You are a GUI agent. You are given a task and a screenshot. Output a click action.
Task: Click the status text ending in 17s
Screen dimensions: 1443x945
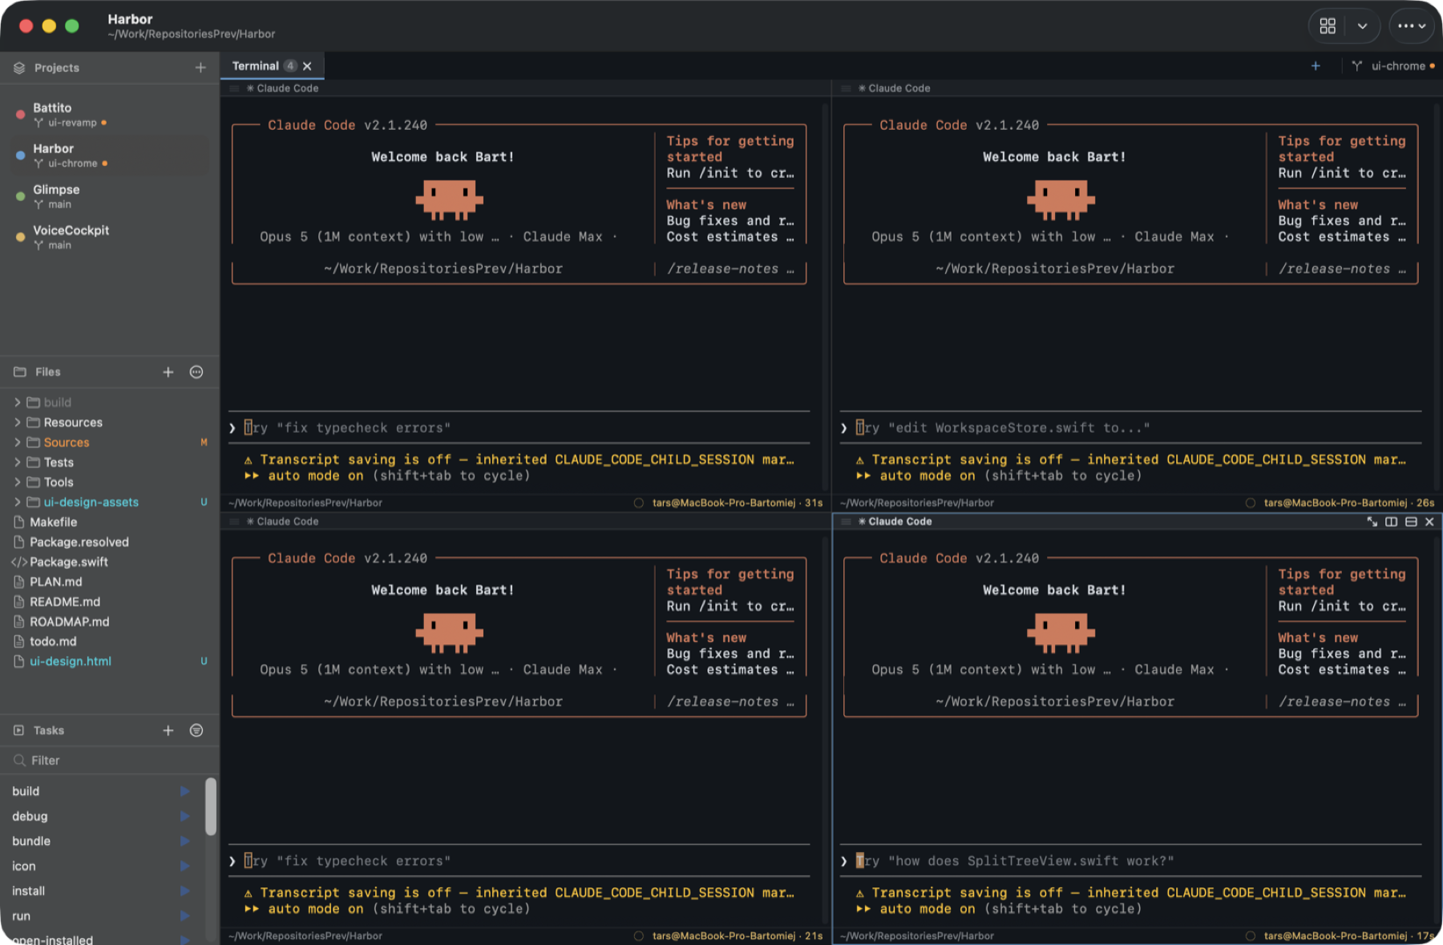[1349, 935]
